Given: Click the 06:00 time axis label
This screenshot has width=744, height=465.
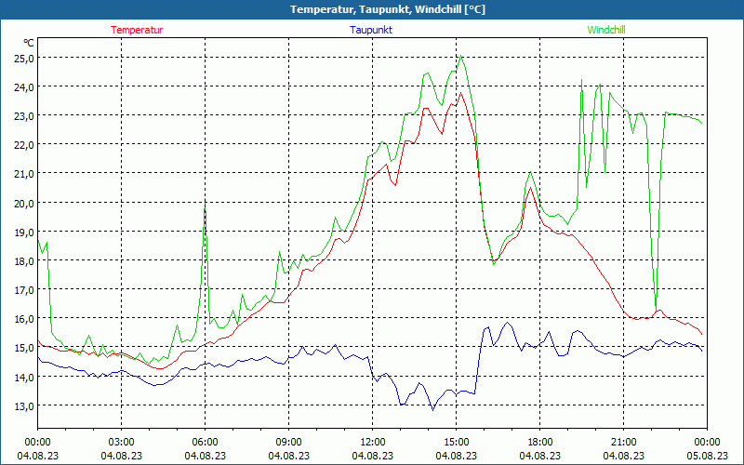Looking at the screenshot, I should tap(205, 442).
